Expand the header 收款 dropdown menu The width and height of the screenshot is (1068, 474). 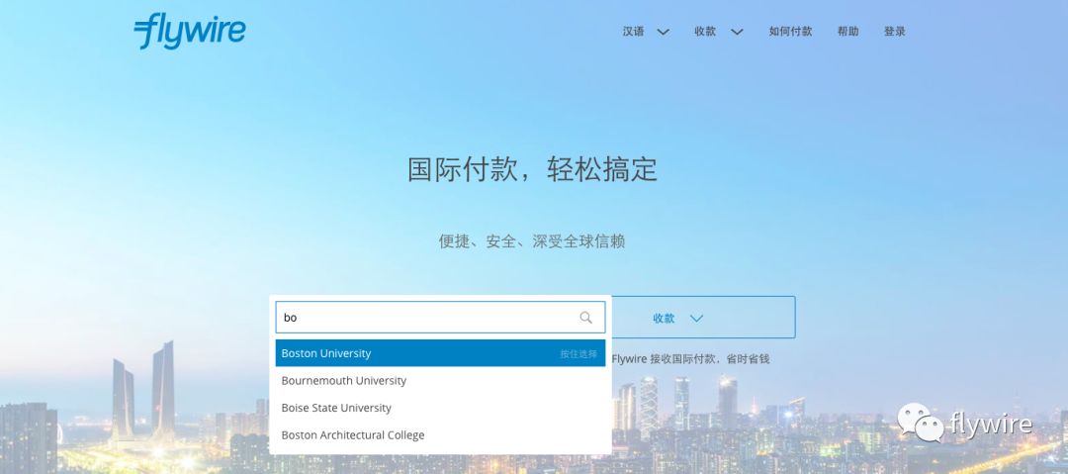click(719, 32)
